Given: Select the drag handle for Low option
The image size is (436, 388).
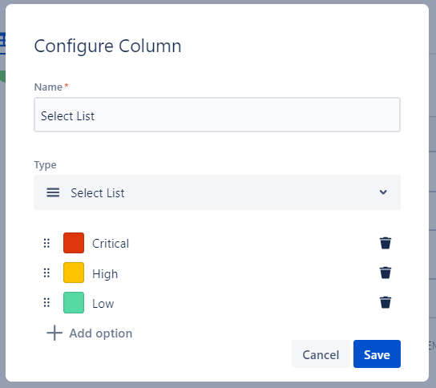Looking at the screenshot, I should [x=46, y=302].
